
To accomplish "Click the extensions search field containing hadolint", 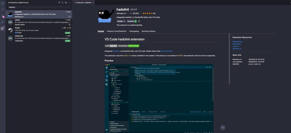I will 39,7.
